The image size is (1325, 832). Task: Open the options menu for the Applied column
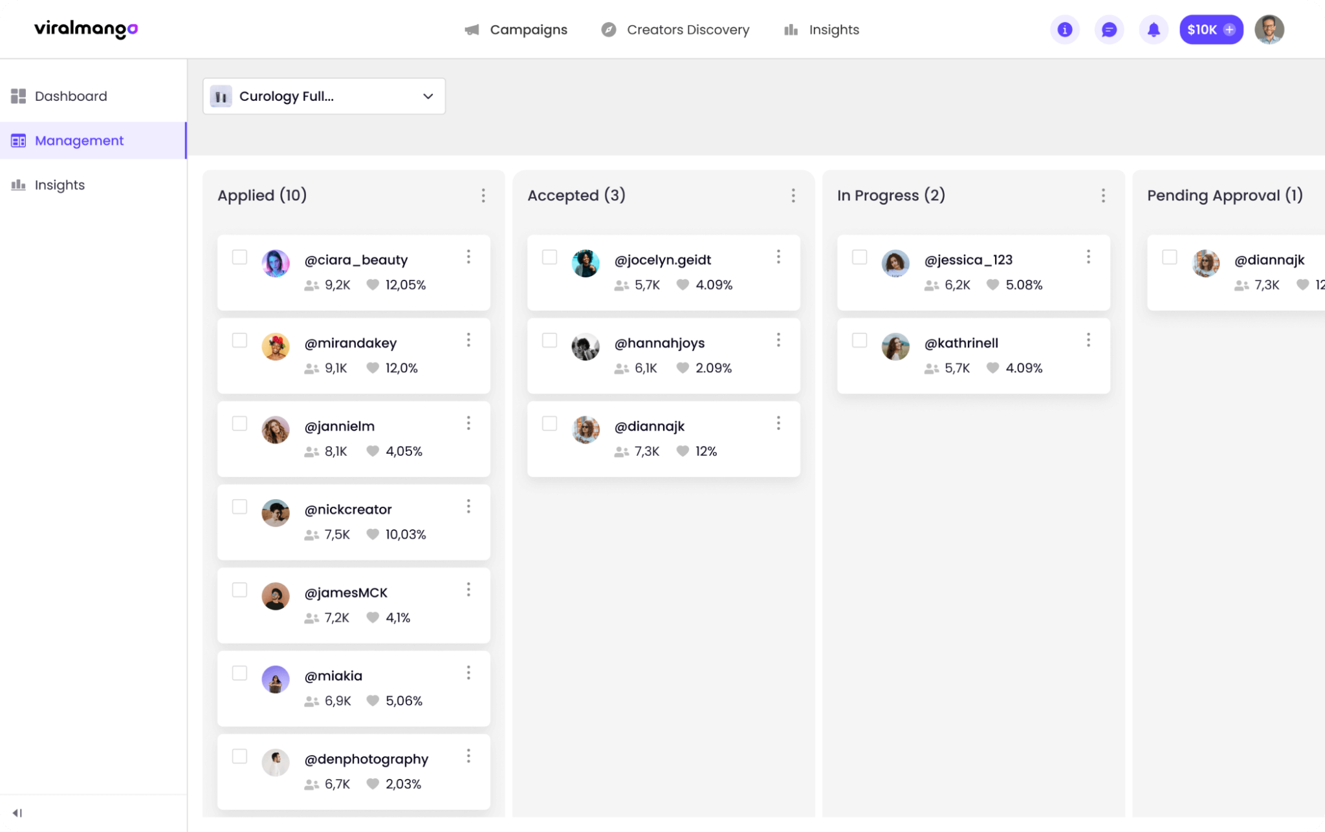tap(483, 195)
